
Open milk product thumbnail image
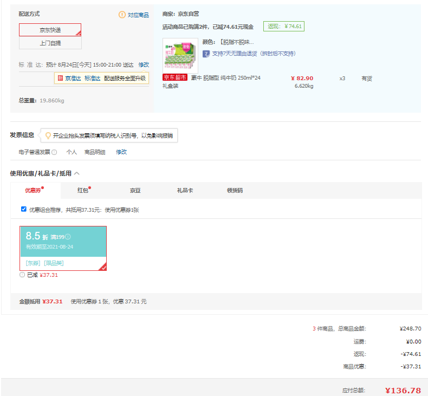tap(180, 56)
